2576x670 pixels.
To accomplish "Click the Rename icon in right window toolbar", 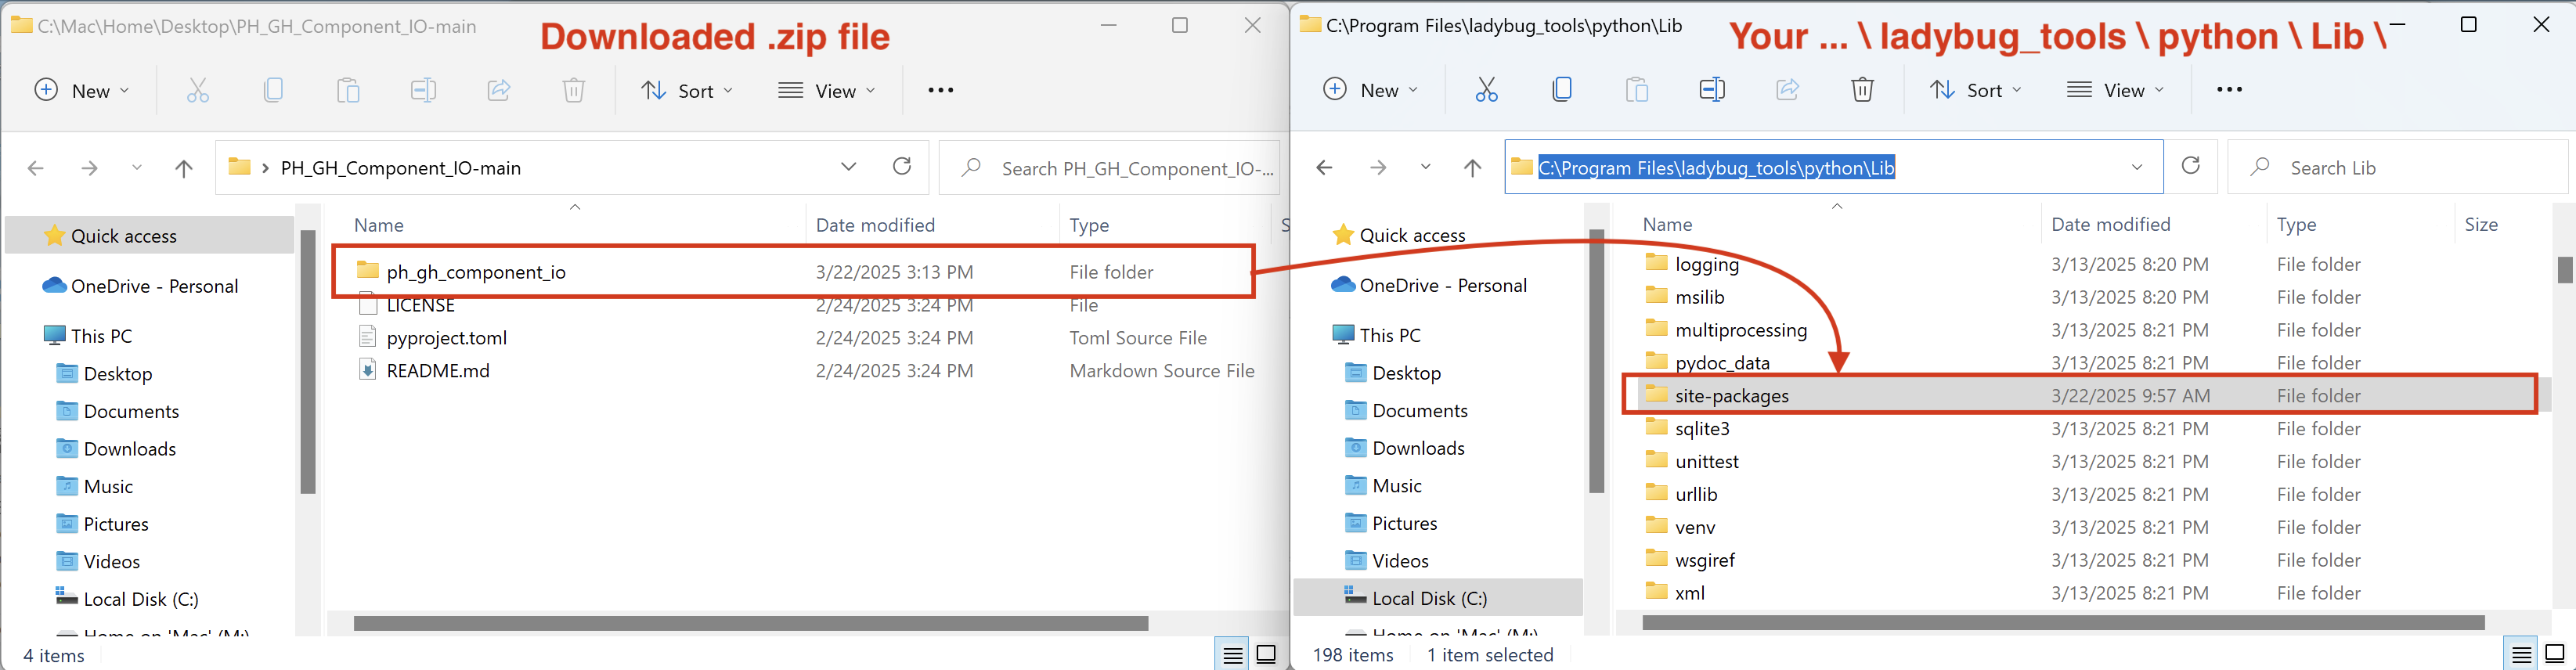I will (1711, 90).
